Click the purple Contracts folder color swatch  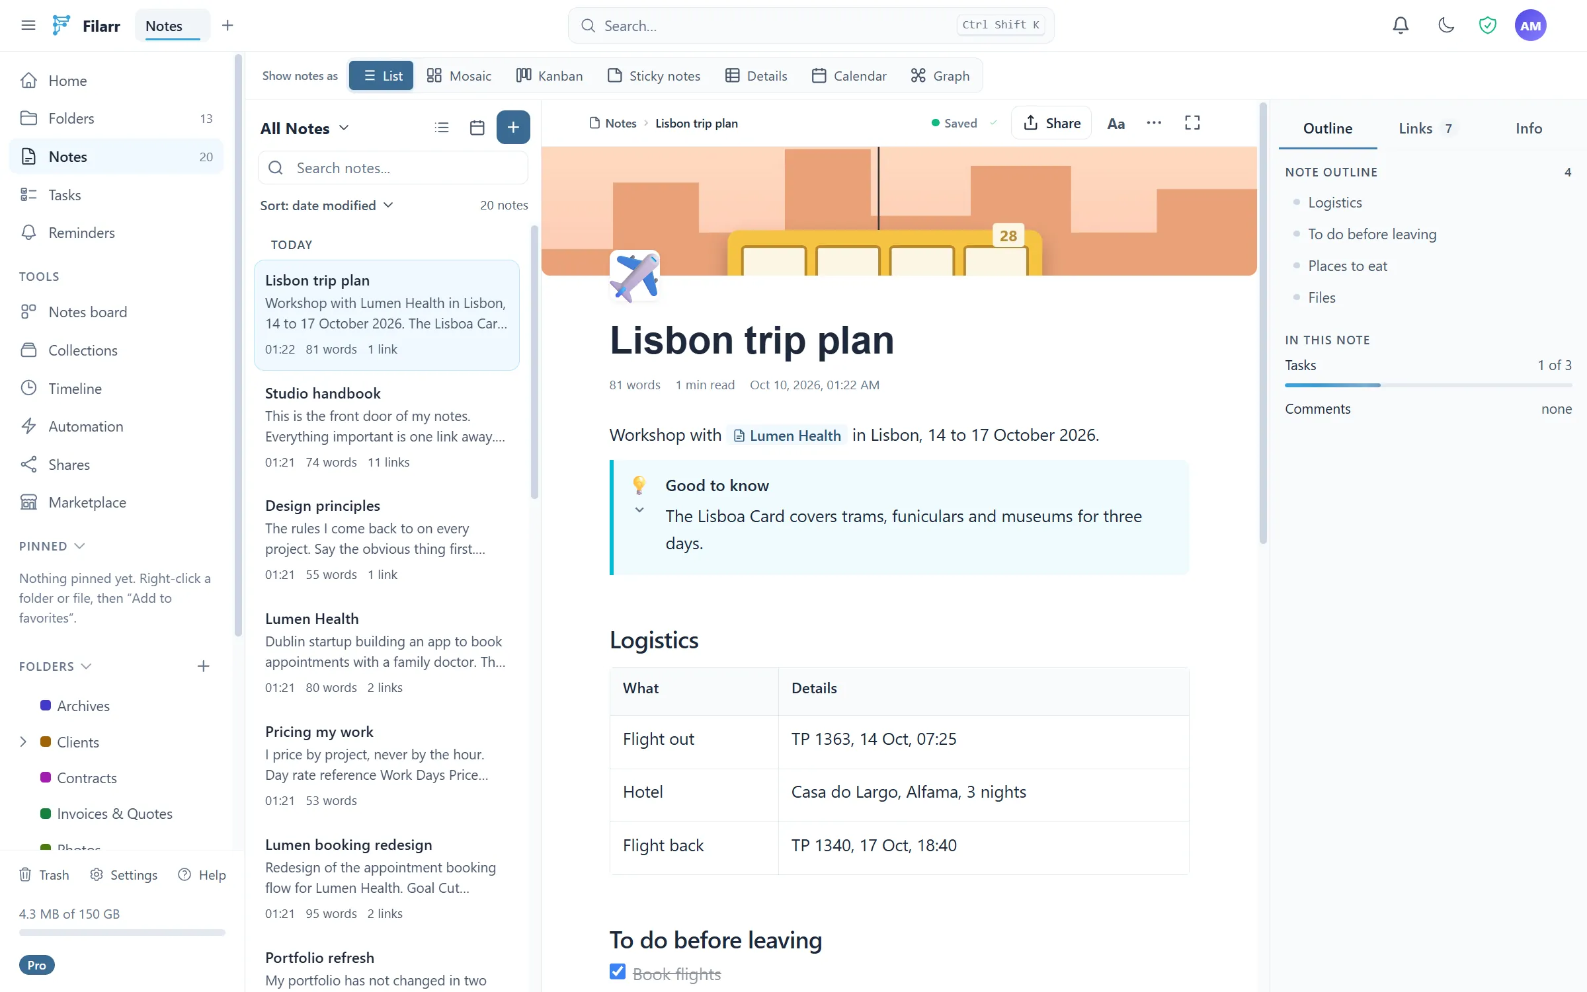pyautogui.click(x=46, y=777)
